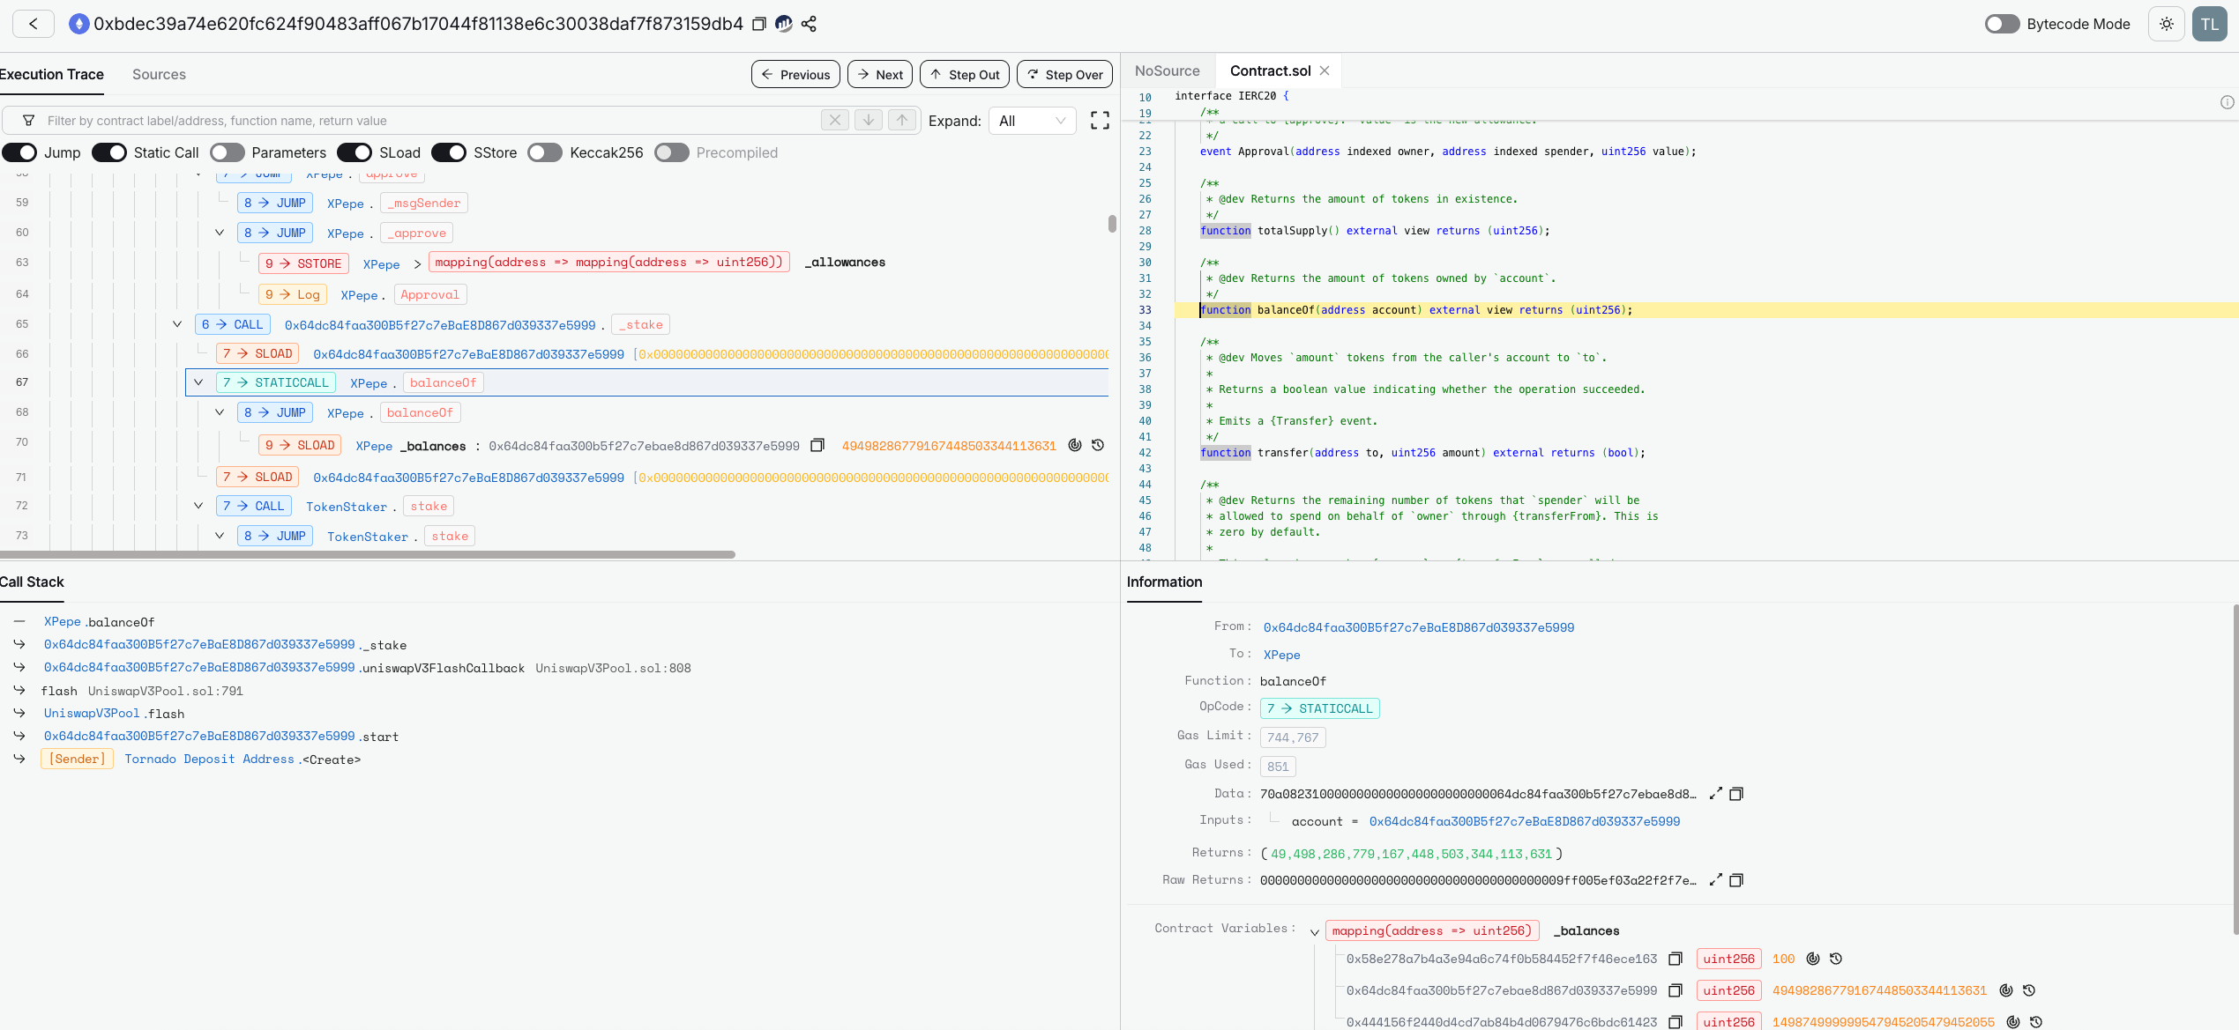Click the fullscreen trace icon
Screen dimensions: 2239x1030
click(x=1100, y=121)
